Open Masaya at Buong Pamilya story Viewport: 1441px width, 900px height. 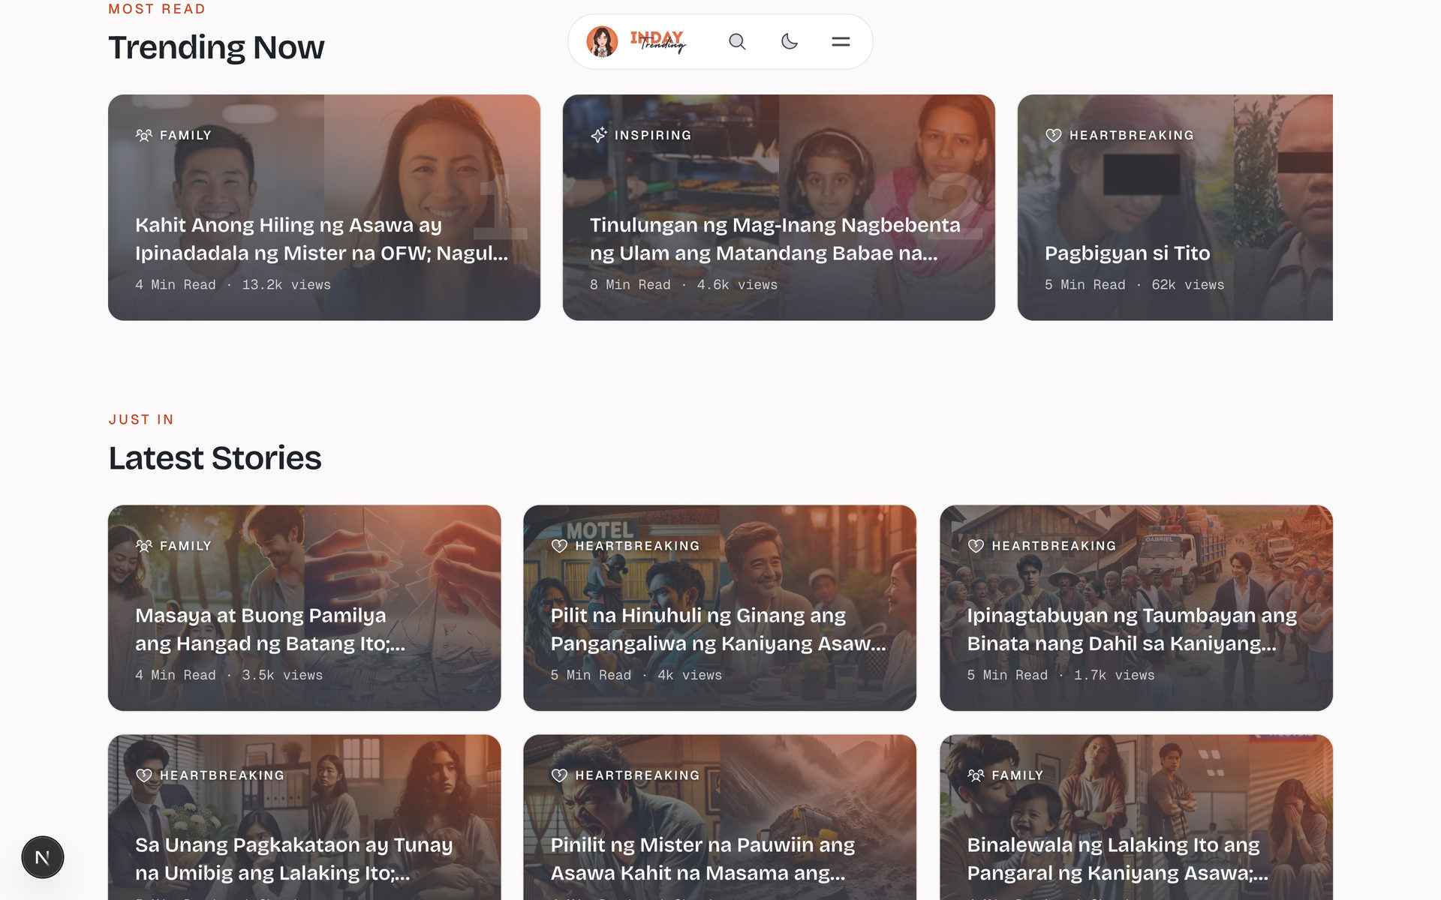[x=304, y=608]
